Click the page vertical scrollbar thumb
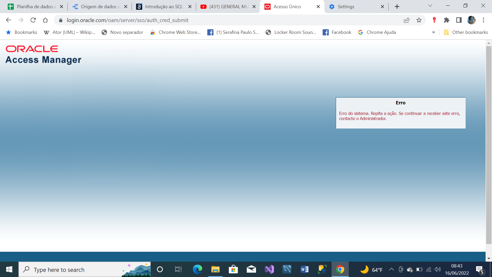The width and height of the screenshot is (492, 277). pos(489,145)
